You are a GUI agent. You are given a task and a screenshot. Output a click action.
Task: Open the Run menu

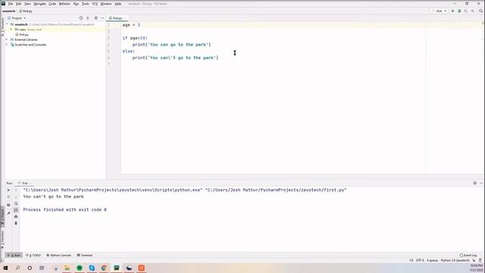pos(76,4)
